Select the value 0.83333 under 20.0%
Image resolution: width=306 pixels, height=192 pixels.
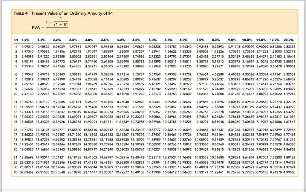pos(289,47)
